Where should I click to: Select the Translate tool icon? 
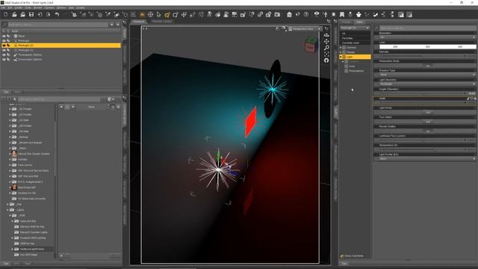[x=184, y=14]
